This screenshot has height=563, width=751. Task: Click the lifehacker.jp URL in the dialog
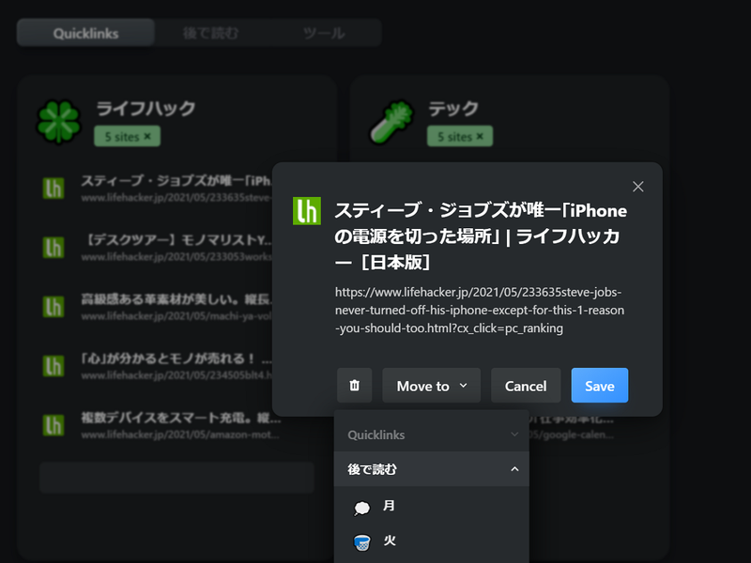[480, 311]
